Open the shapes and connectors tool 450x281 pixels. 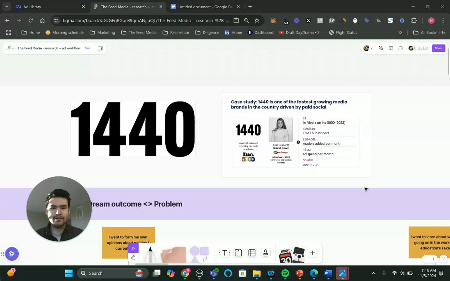click(x=199, y=254)
